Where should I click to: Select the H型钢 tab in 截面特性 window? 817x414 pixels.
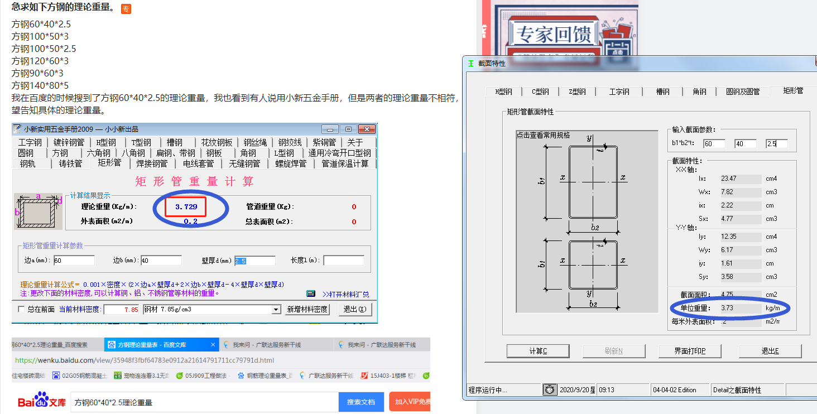[504, 92]
